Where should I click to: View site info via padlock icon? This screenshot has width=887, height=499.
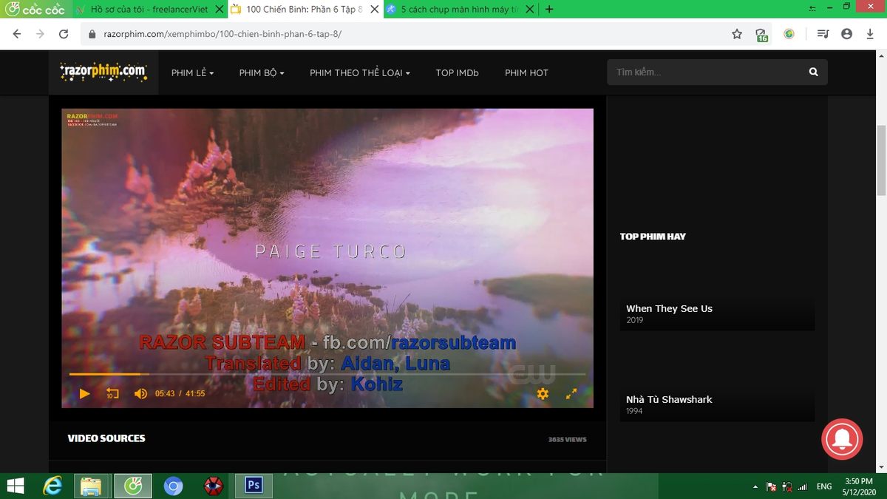pos(92,34)
